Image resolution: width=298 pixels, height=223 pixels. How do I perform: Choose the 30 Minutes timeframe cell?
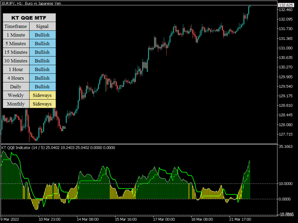(16, 61)
